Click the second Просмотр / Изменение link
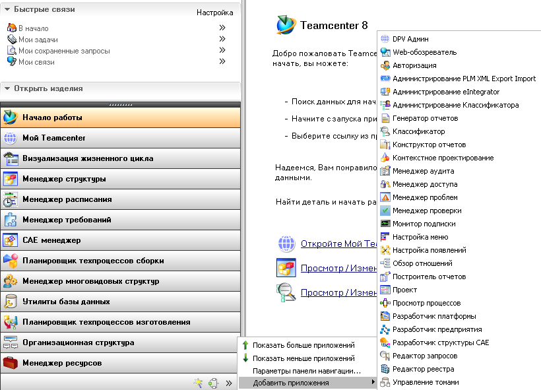Screen dimensions: 541x390 click(339, 293)
